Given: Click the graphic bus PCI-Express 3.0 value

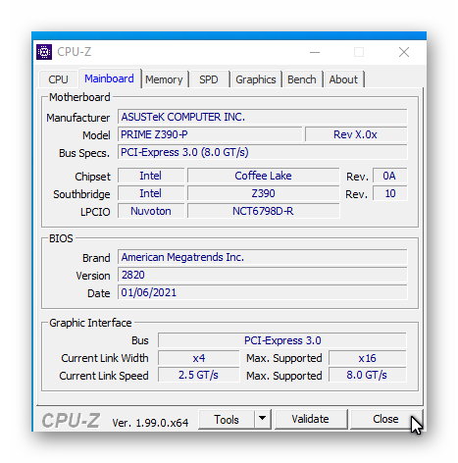Looking at the screenshot, I should pos(282,340).
